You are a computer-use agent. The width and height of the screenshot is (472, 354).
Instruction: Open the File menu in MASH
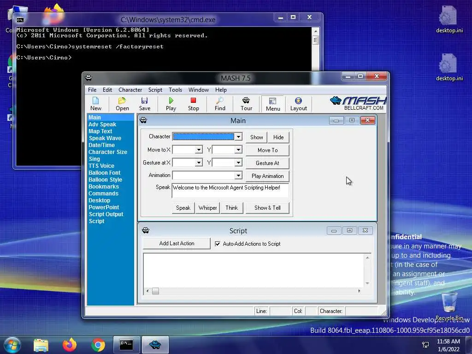tap(92, 90)
